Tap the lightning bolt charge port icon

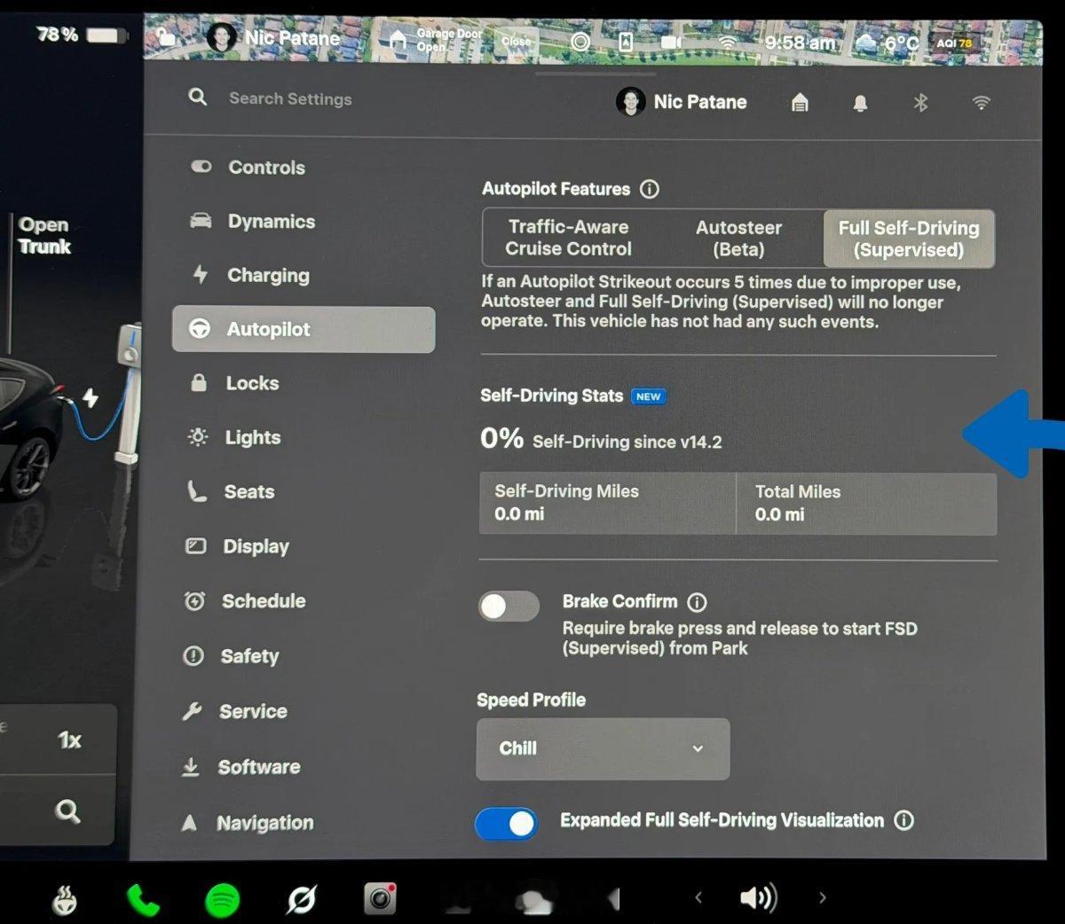tap(91, 398)
